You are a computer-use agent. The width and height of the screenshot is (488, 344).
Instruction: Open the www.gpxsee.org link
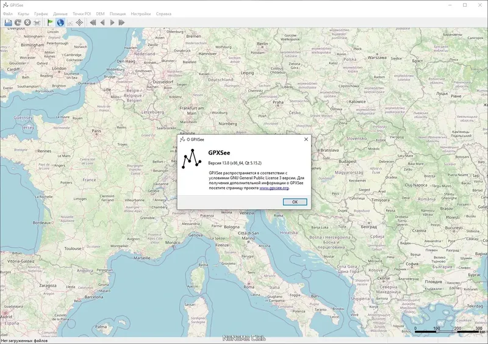tap(274, 188)
